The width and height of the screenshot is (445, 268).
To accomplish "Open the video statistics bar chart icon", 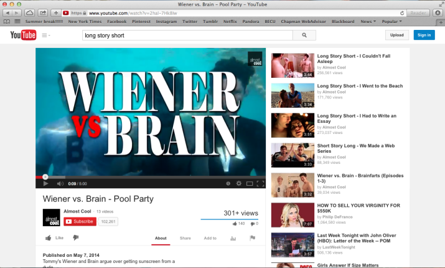I will 233,238.
